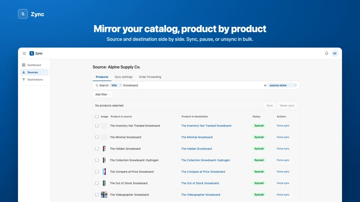Open The Out of Stock Snowboard thumbnail
Viewport: 360px width, 202px height.
pos(104,183)
